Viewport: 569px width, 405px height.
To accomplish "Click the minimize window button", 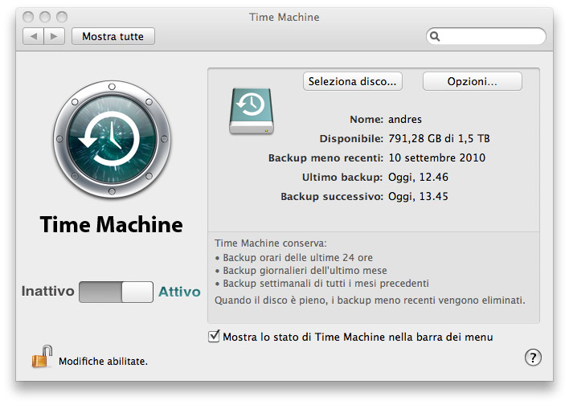I will pyautogui.click(x=45, y=17).
